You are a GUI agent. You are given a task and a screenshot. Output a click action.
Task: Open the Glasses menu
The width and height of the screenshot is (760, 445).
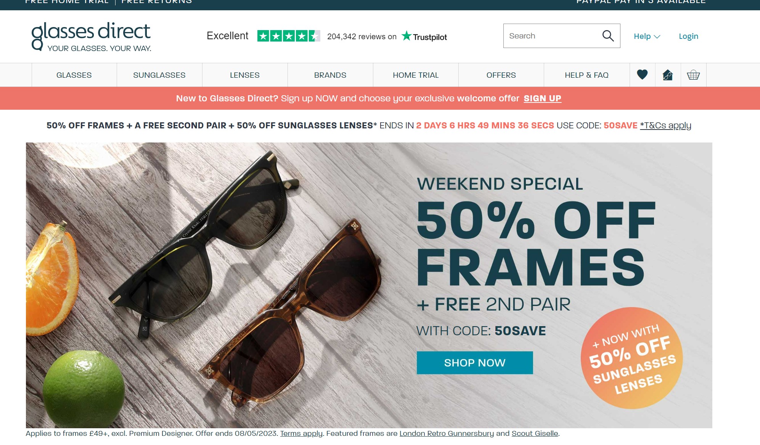point(74,75)
